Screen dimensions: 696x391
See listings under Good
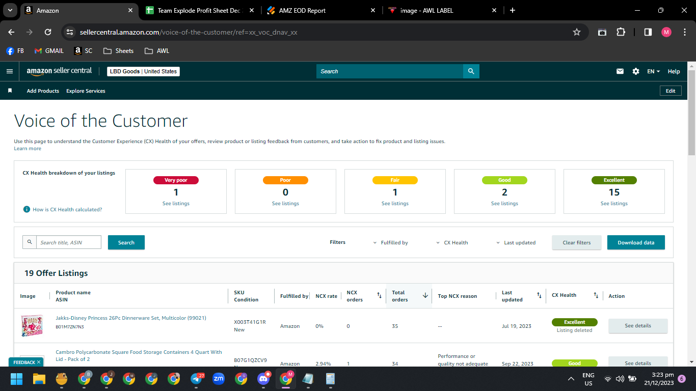click(x=504, y=204)
